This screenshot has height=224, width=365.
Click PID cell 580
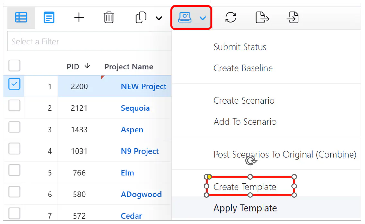[x=79, y=194]
